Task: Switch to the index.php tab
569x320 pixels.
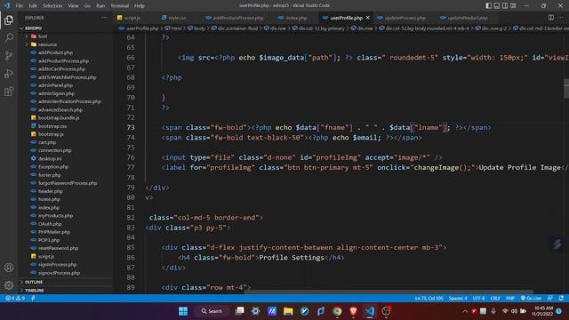Action: [x=296, y=18]
